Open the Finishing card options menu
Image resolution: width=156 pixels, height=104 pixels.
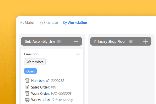pyautogui.click(x=78, y=54)
